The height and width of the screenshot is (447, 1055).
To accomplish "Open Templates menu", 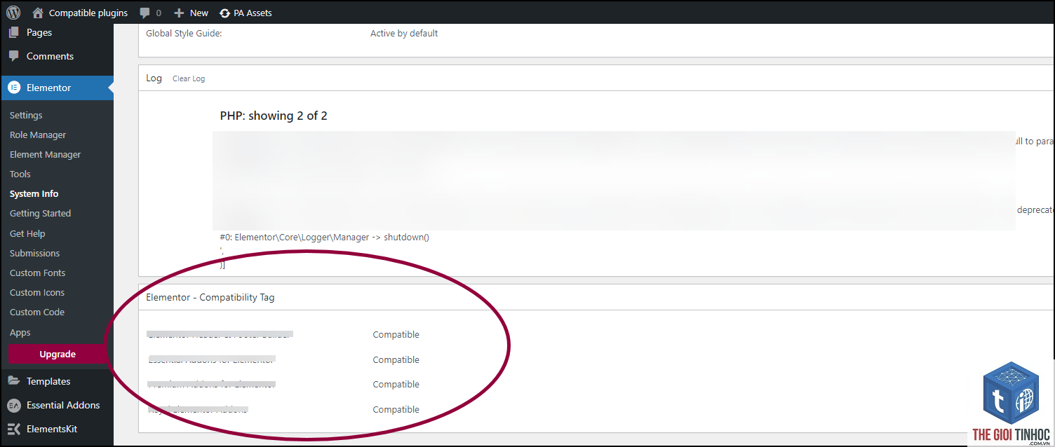I will pyautogui.click(x=48, y=381).
